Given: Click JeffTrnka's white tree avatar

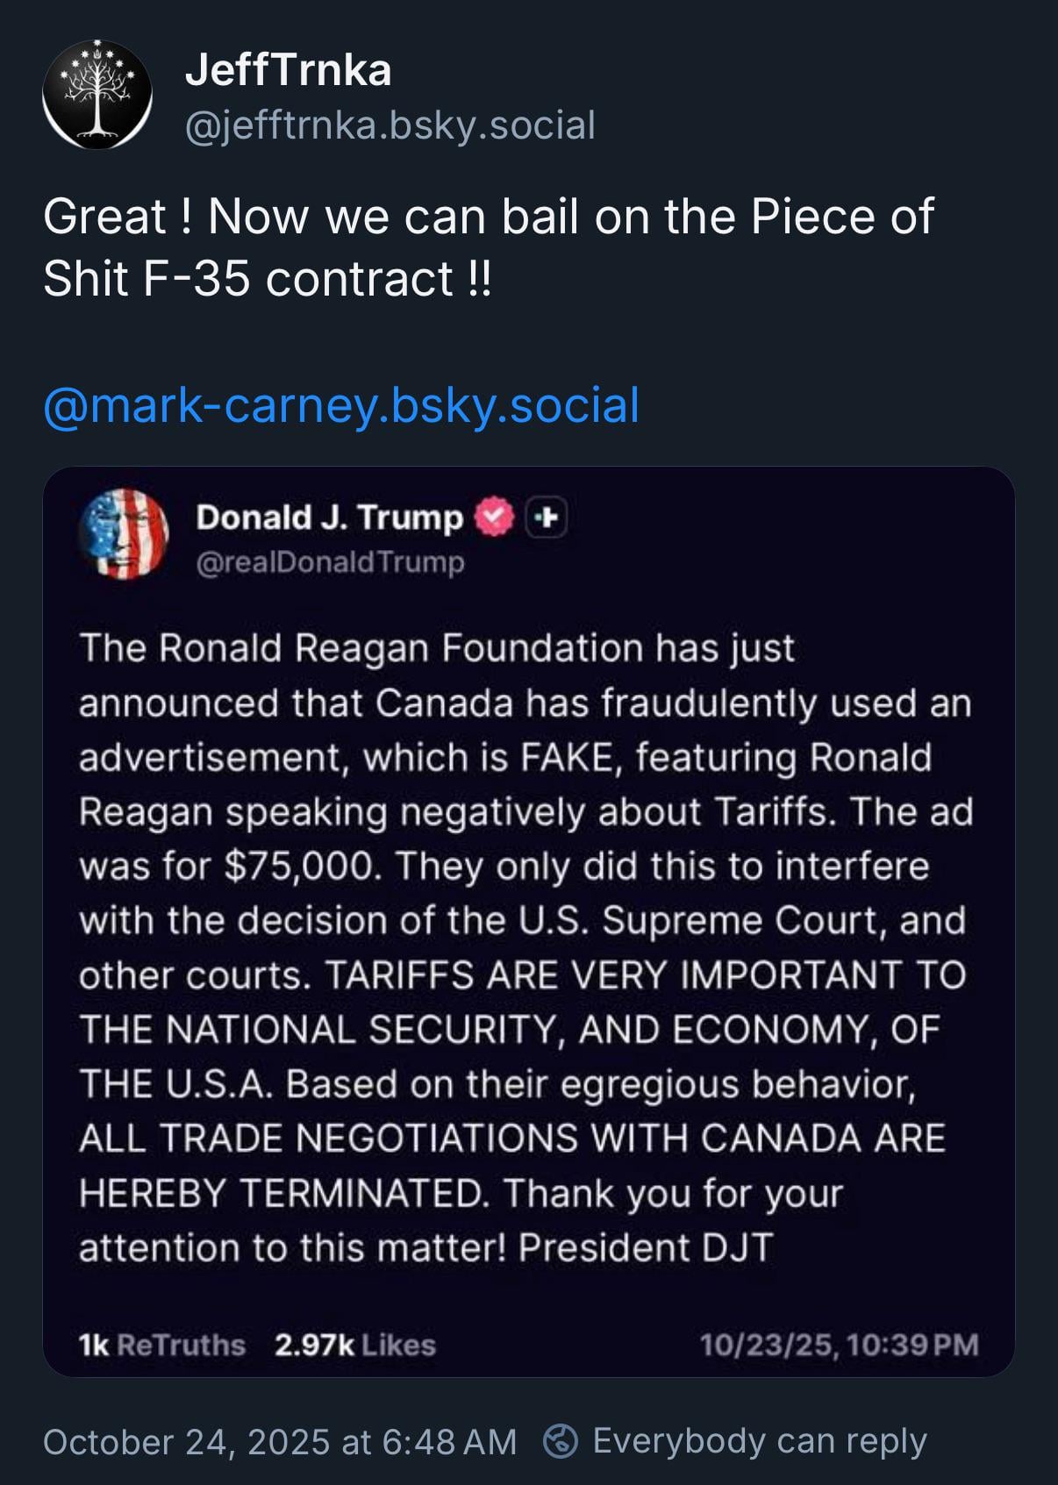Looking at the screenshot, I should point(97,95).
